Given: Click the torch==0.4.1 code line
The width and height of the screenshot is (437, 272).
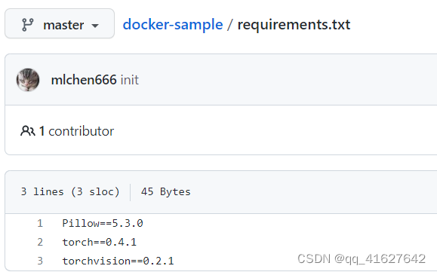Looking at the screenshot, I should point(99,242).
